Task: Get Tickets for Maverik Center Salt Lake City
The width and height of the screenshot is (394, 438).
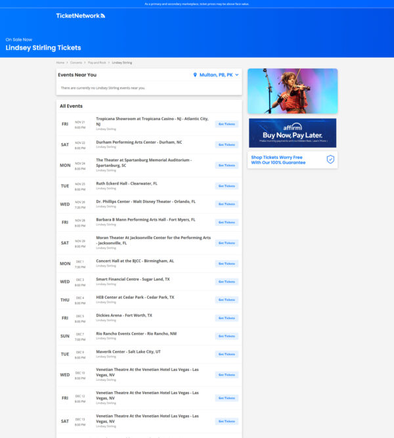Action: (x=227, y=354)
